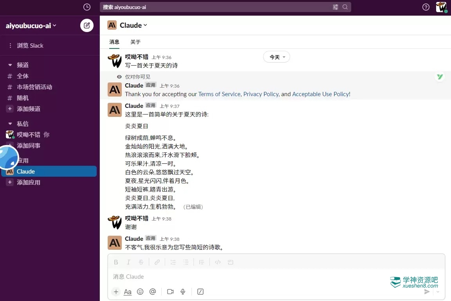
Task: Switch to the 关于 tab
Action: pos(135,42)
